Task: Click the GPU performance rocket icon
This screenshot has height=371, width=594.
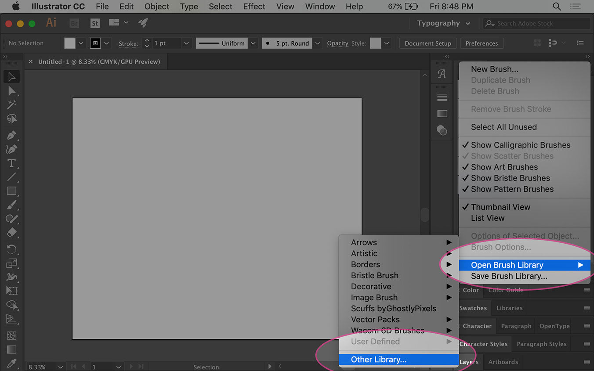Action: pyautogui.click(x=143, y=23)
